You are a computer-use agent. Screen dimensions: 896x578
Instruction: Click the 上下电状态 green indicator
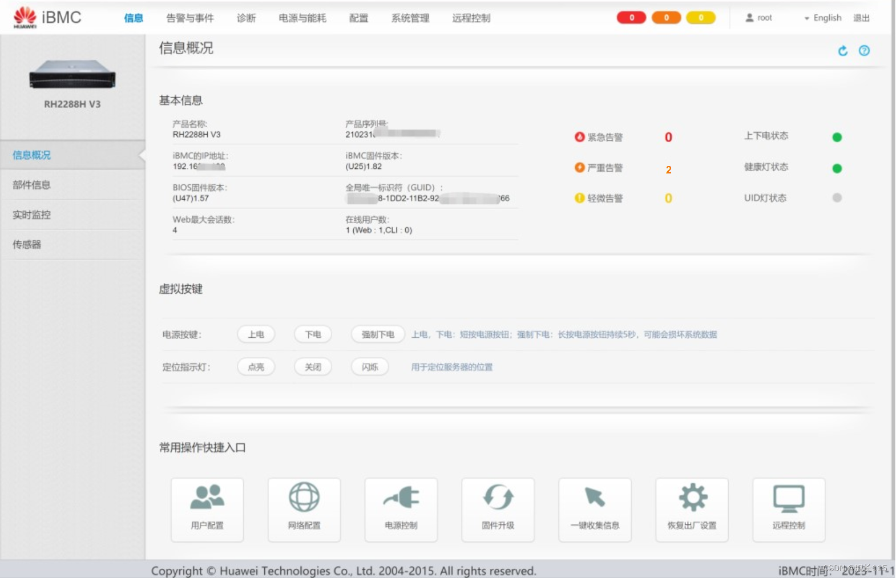pyautogui.click(x=837, y=137)
